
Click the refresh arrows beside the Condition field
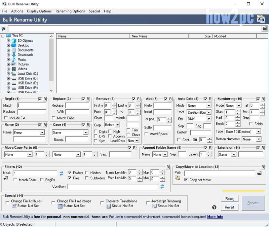[162, 186]
